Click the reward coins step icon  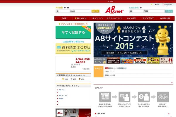[163, 97]
